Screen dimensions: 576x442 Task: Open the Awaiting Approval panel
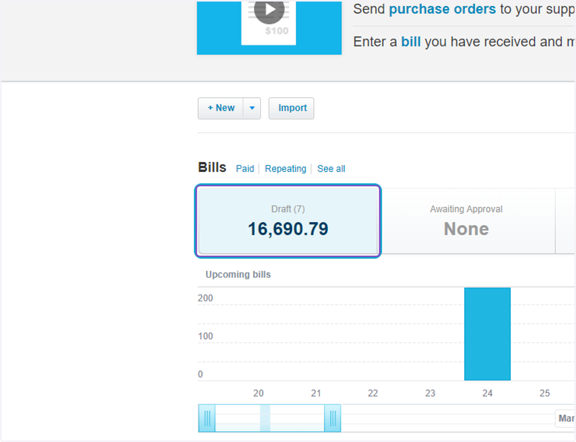(x=466, y=221)
